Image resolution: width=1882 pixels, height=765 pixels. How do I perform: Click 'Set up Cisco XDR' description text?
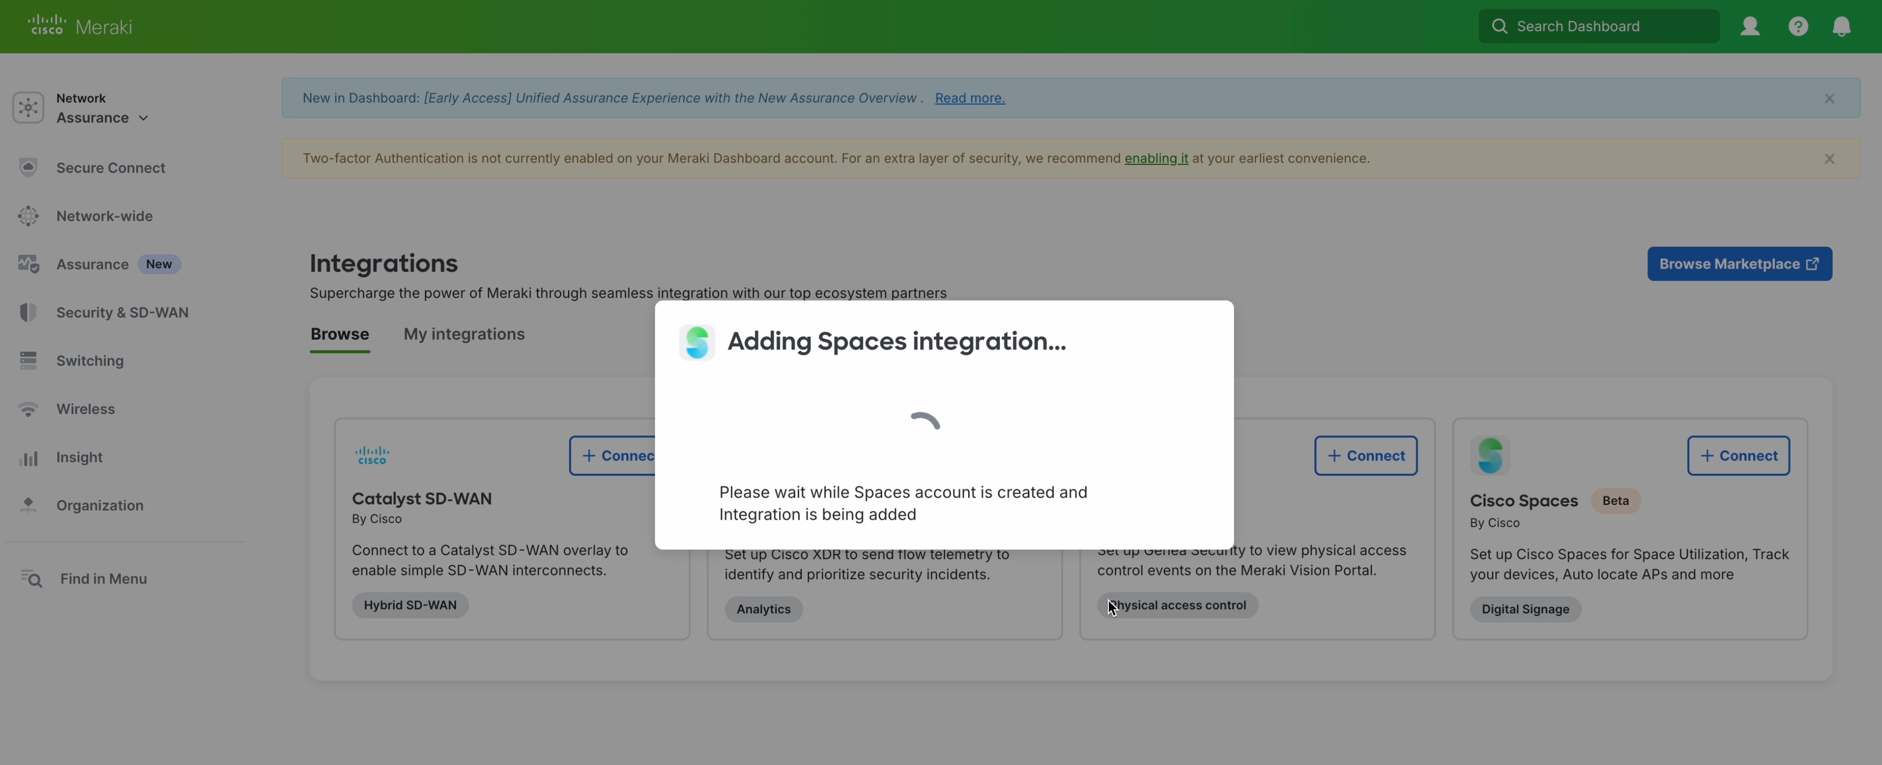(x=866, y=564)
